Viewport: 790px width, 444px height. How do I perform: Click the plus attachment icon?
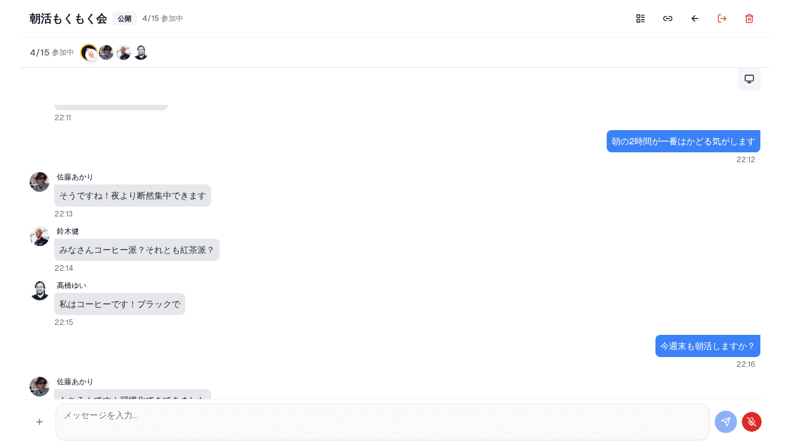tap(39, 422)
